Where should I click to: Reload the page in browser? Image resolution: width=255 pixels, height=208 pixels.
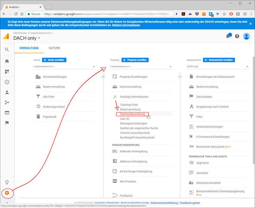tap(16, 14)
